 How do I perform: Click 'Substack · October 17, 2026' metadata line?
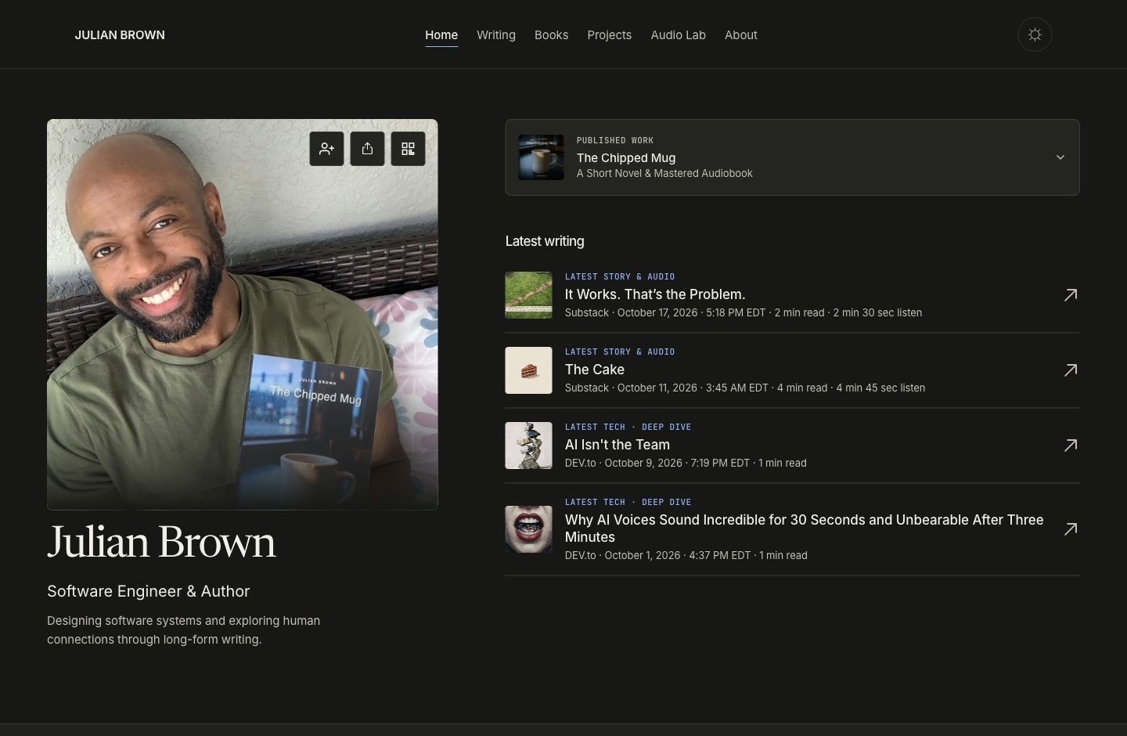[x=744, y=312]
